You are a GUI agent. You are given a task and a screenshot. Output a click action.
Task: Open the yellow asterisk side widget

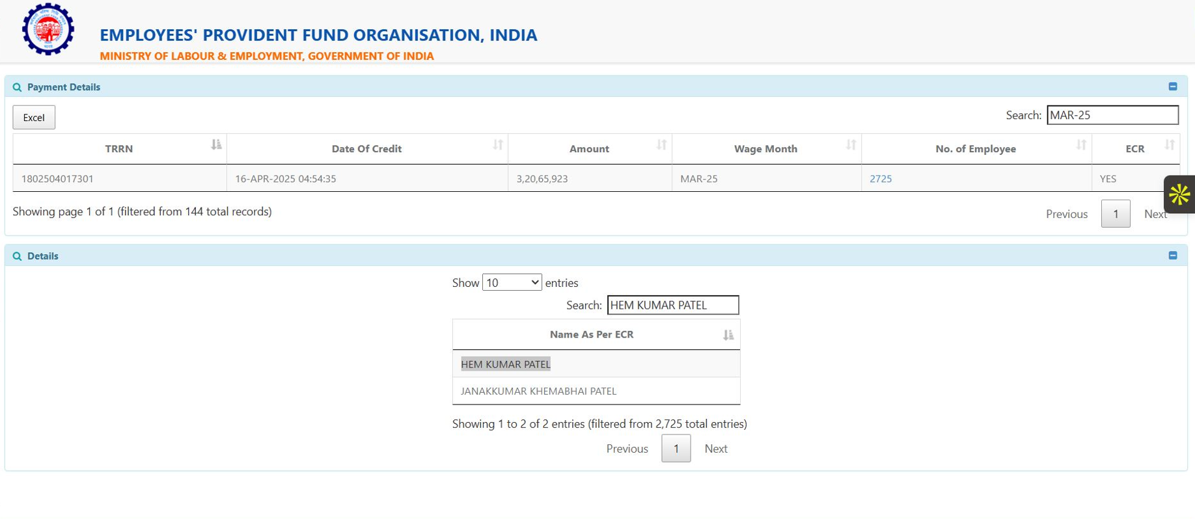1179,194
